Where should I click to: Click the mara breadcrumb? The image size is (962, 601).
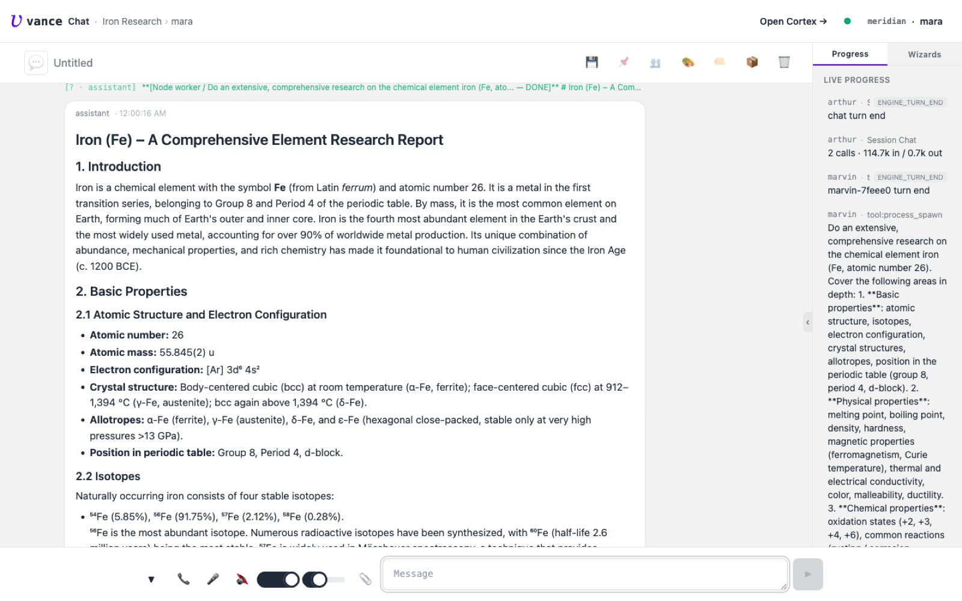pyautogui.click(x=182, y=21)
